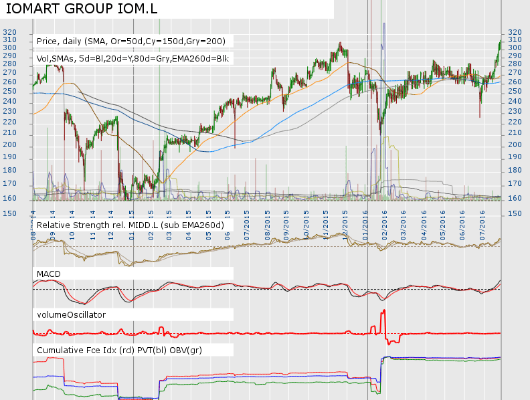Click 300 on the left price axis
The image size is (530, 400).
(9, 48)
